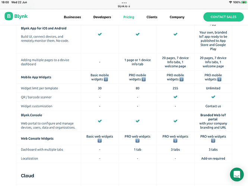This screenshot has height=186, width=248.
Task: Tap the battery status icon
Action: click(244, 2)
